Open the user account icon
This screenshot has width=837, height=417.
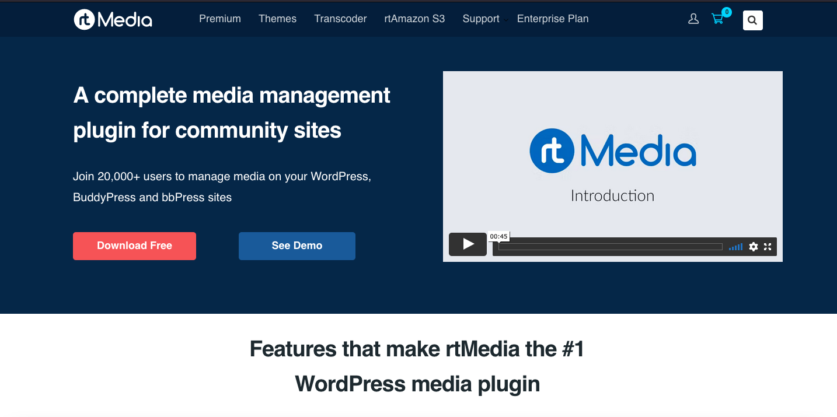(x=693, y=19)
